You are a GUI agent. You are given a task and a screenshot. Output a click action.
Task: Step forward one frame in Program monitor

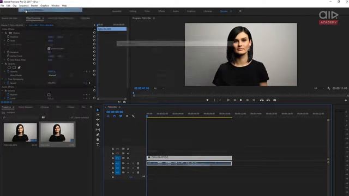click(247, 100)
